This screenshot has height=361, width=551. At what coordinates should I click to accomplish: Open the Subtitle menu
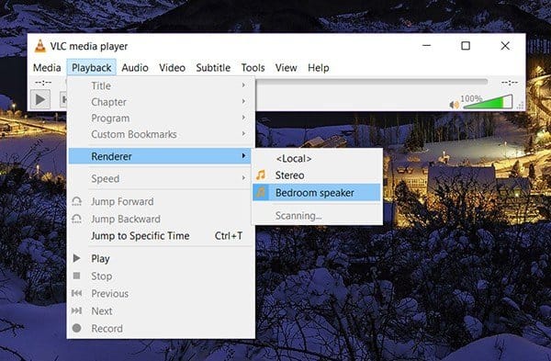pos(213,67)
